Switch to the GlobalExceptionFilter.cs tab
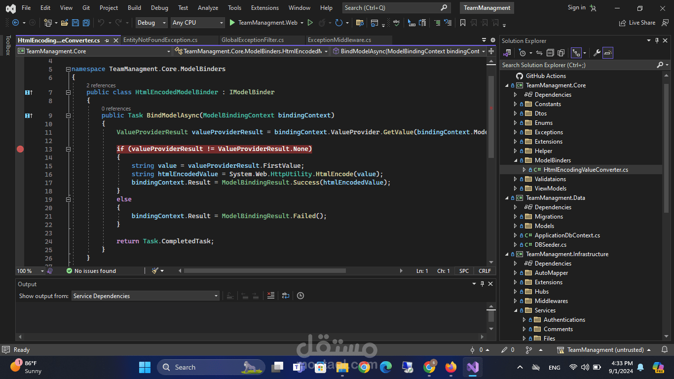Image resolution: width=674 pixels, height=379 pixels. coord(253,40)
